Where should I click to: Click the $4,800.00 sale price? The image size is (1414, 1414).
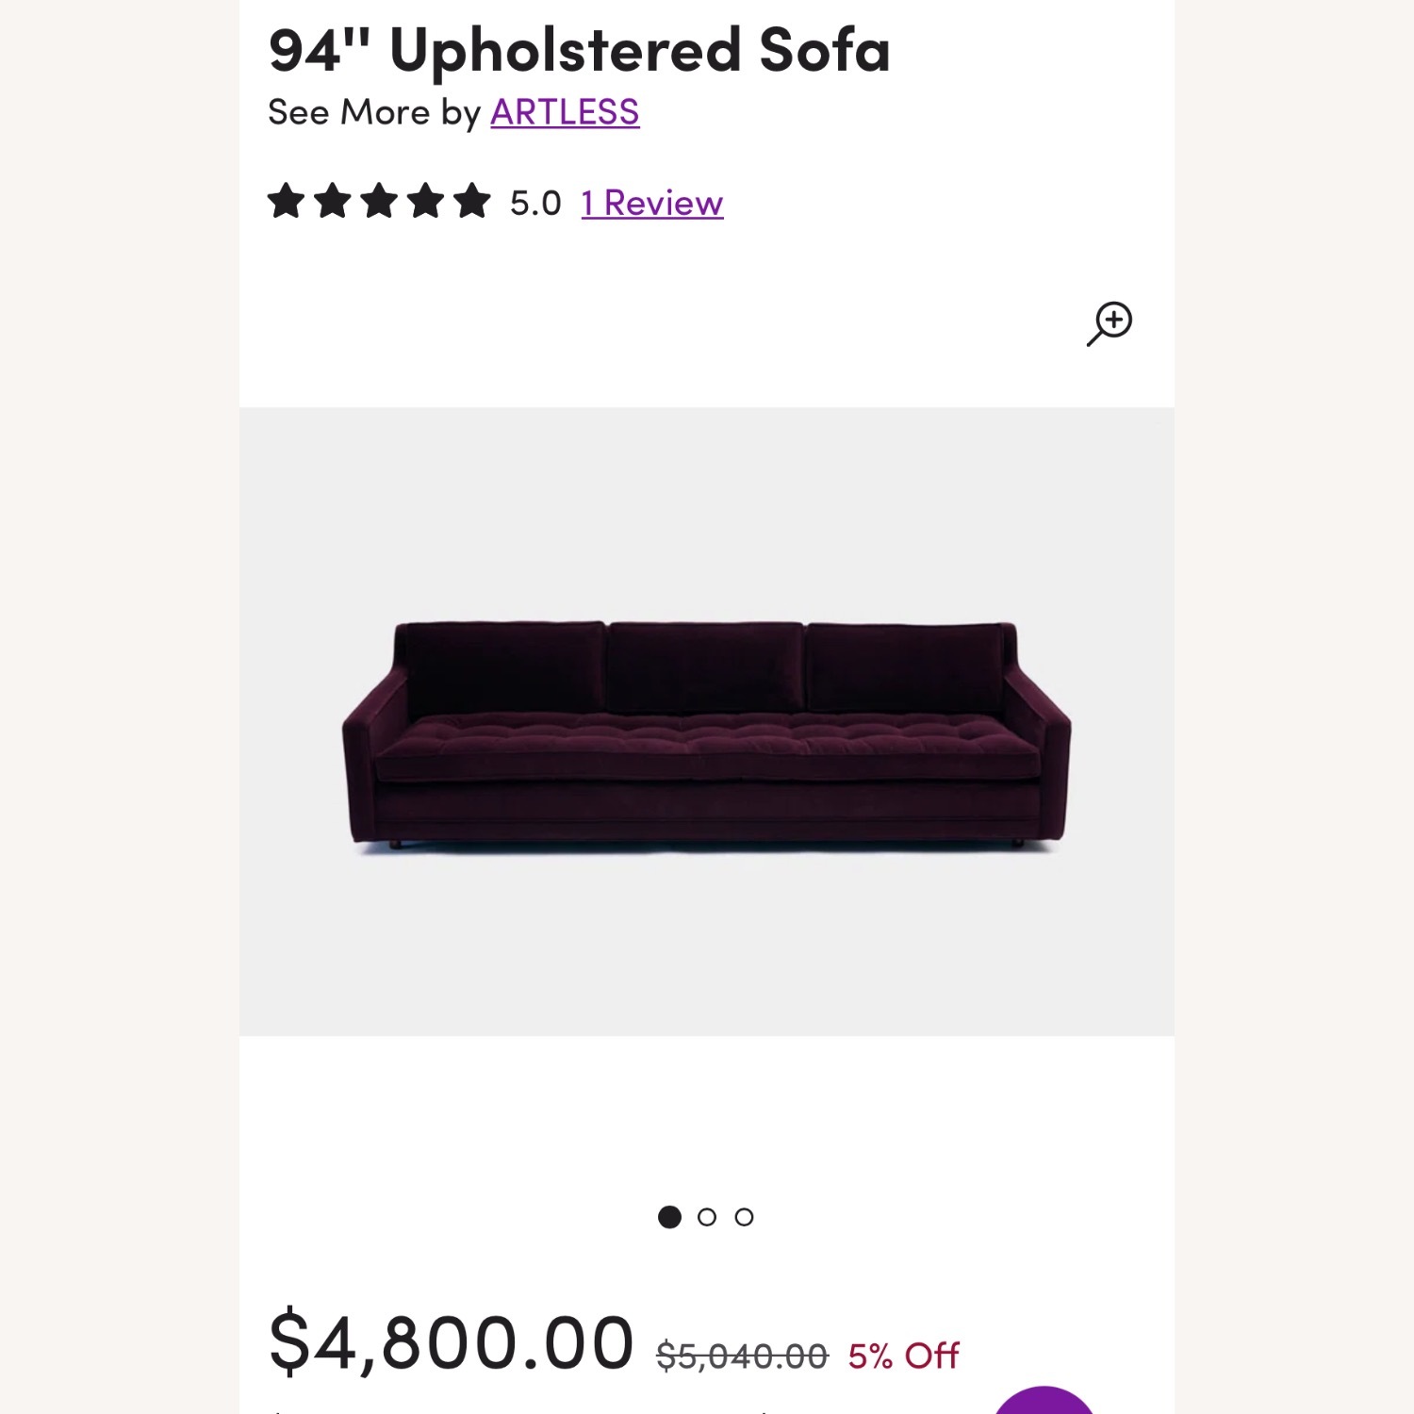click(451, 1342)
